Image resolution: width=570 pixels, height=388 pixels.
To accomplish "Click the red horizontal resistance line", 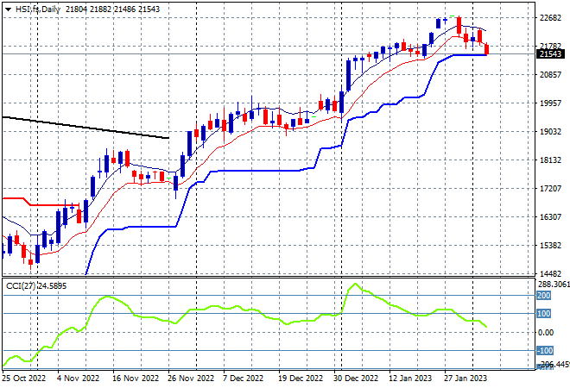I will 40,203.
